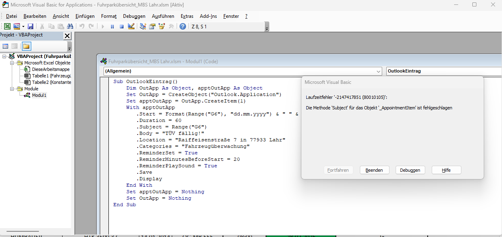Image resolution: width=502 pixels, height=237 pixels.
Task: Open the Object Browser icon
Action: coord(162,26)
